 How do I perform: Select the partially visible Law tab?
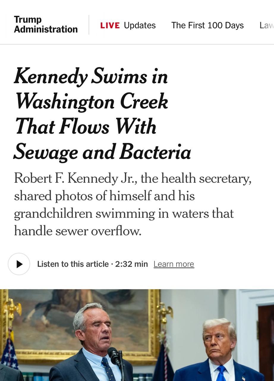pyautogui.click(x=266, y=26)
